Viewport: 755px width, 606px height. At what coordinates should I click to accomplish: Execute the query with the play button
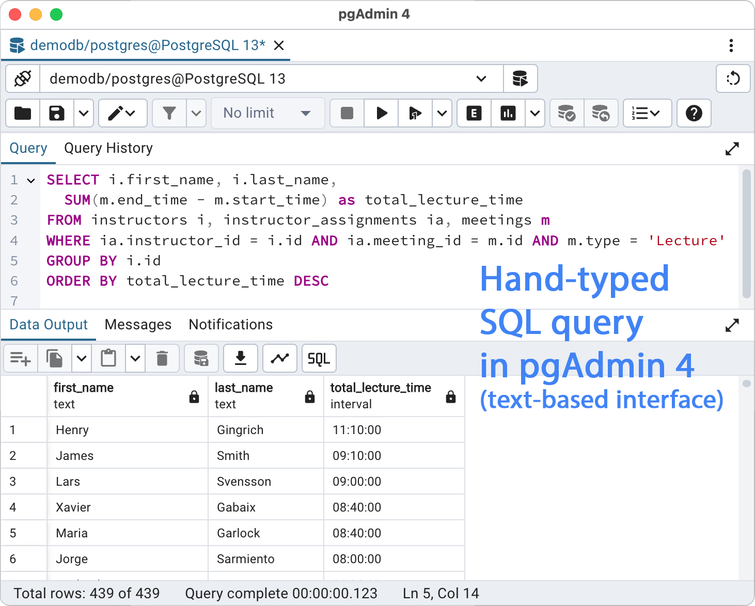tap(381, 113)
